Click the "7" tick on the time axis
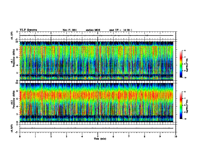The image size is (198, 153). pyautogui.click(x=129, y=136)
